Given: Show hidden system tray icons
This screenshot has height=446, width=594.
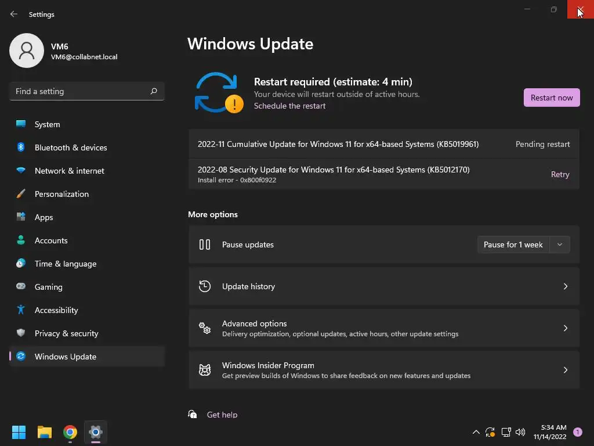Looking at the screenshot, I should [476, 432].
